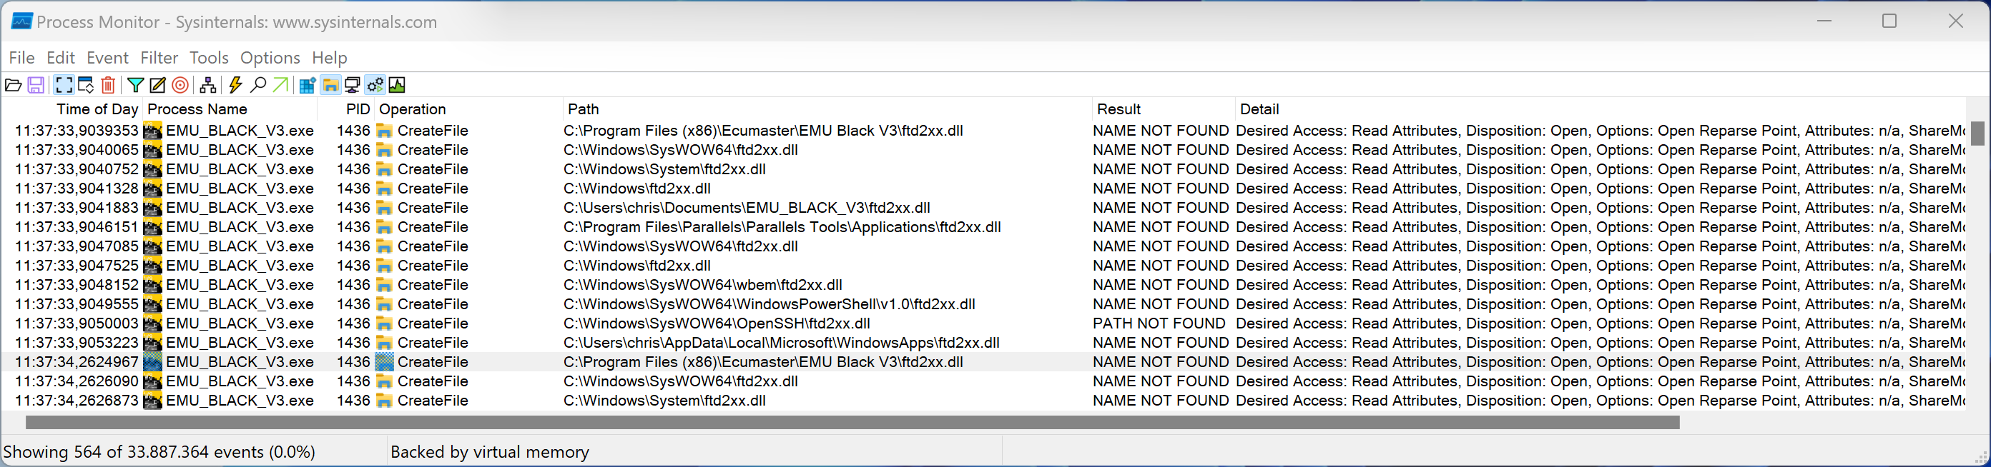
Task: Toggle Show Network Activity icon
Action: pos(353,85)
